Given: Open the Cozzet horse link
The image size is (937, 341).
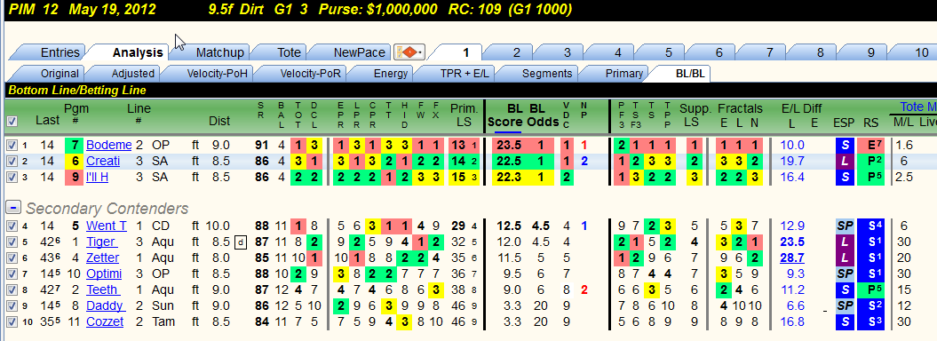Looking at the screenshot, I should tap(105, 322).
